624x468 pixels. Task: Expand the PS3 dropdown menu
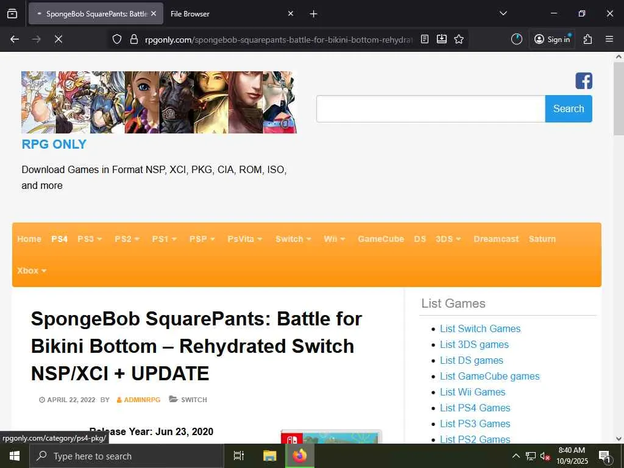pyautogui.click(x=90, y=239)
